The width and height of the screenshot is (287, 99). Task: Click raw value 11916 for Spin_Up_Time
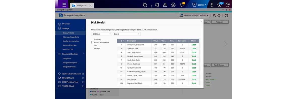(x=182, y=49)
